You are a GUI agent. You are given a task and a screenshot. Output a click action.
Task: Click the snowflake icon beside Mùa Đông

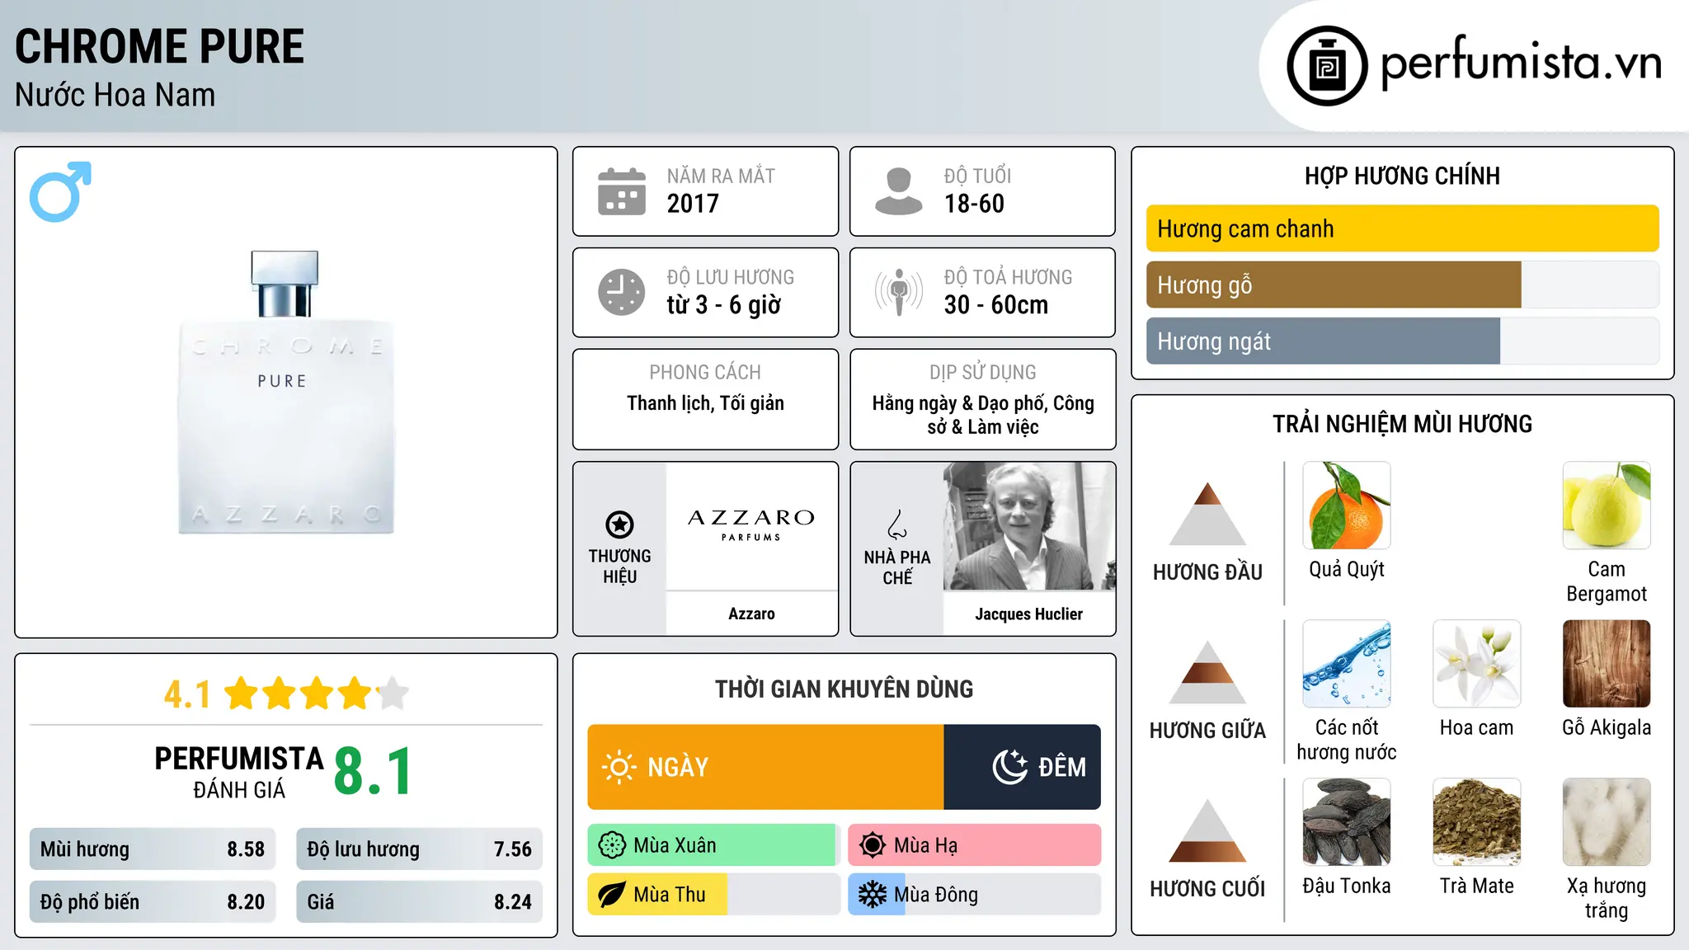pyautogui.click(x=873, y=895)
